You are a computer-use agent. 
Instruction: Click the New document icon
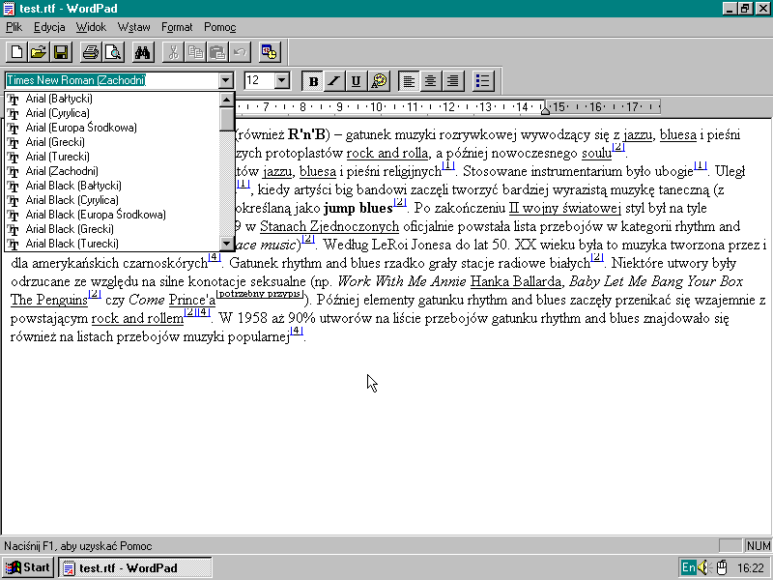click(x=16, y=52)
